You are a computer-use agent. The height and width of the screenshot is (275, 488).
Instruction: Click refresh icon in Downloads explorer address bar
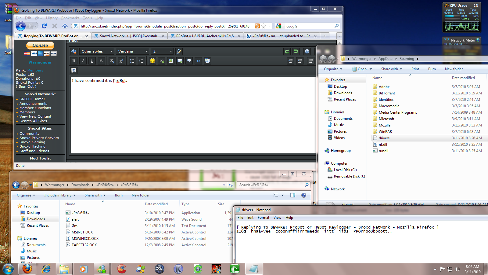(x=231, y=185)
